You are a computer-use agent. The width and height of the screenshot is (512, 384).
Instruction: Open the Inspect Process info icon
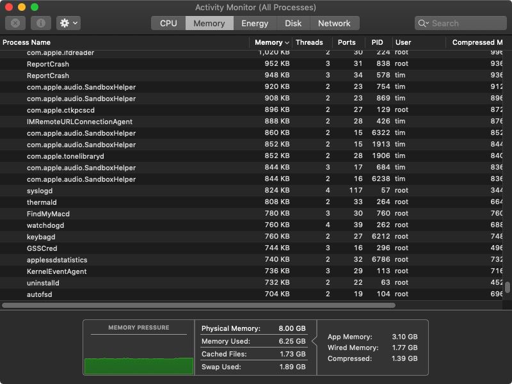[40, 23]
